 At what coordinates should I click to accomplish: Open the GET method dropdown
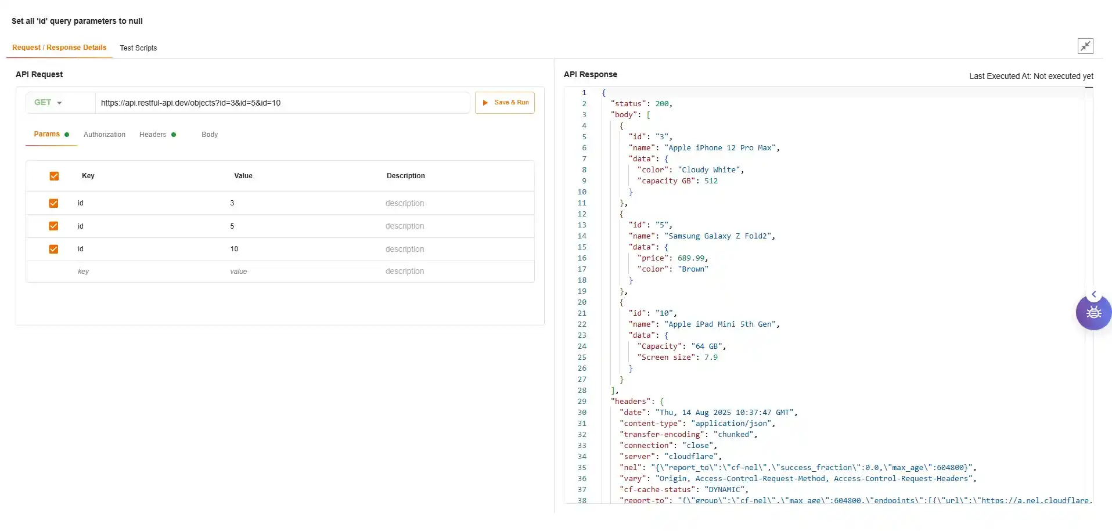(48, 103)
